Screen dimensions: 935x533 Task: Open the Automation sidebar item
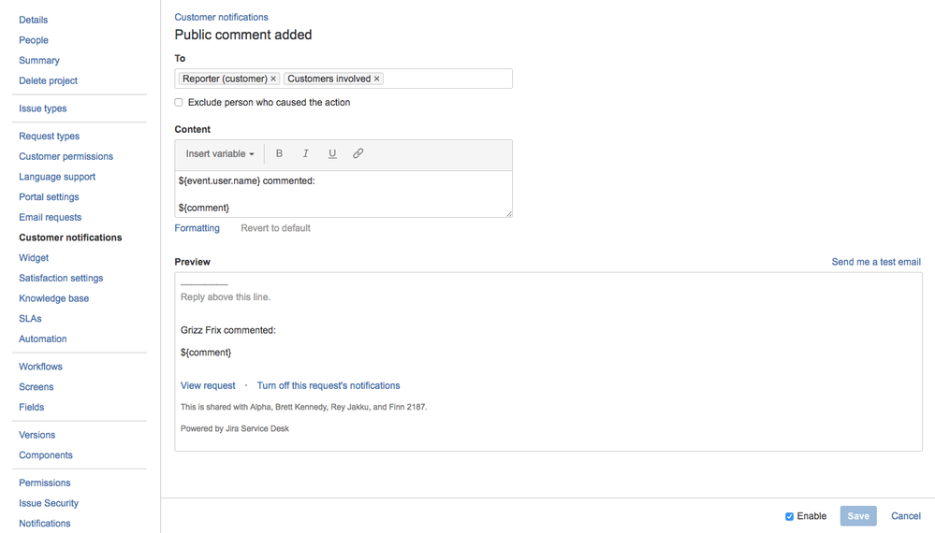[x=43, y=339]
